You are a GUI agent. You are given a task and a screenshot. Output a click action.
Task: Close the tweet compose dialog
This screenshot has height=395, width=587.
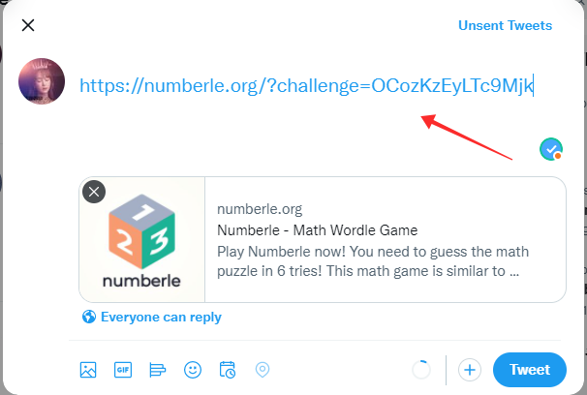point(28,26)
